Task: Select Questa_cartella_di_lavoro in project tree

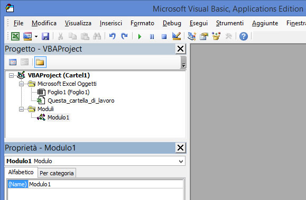Action: [81, 101]
